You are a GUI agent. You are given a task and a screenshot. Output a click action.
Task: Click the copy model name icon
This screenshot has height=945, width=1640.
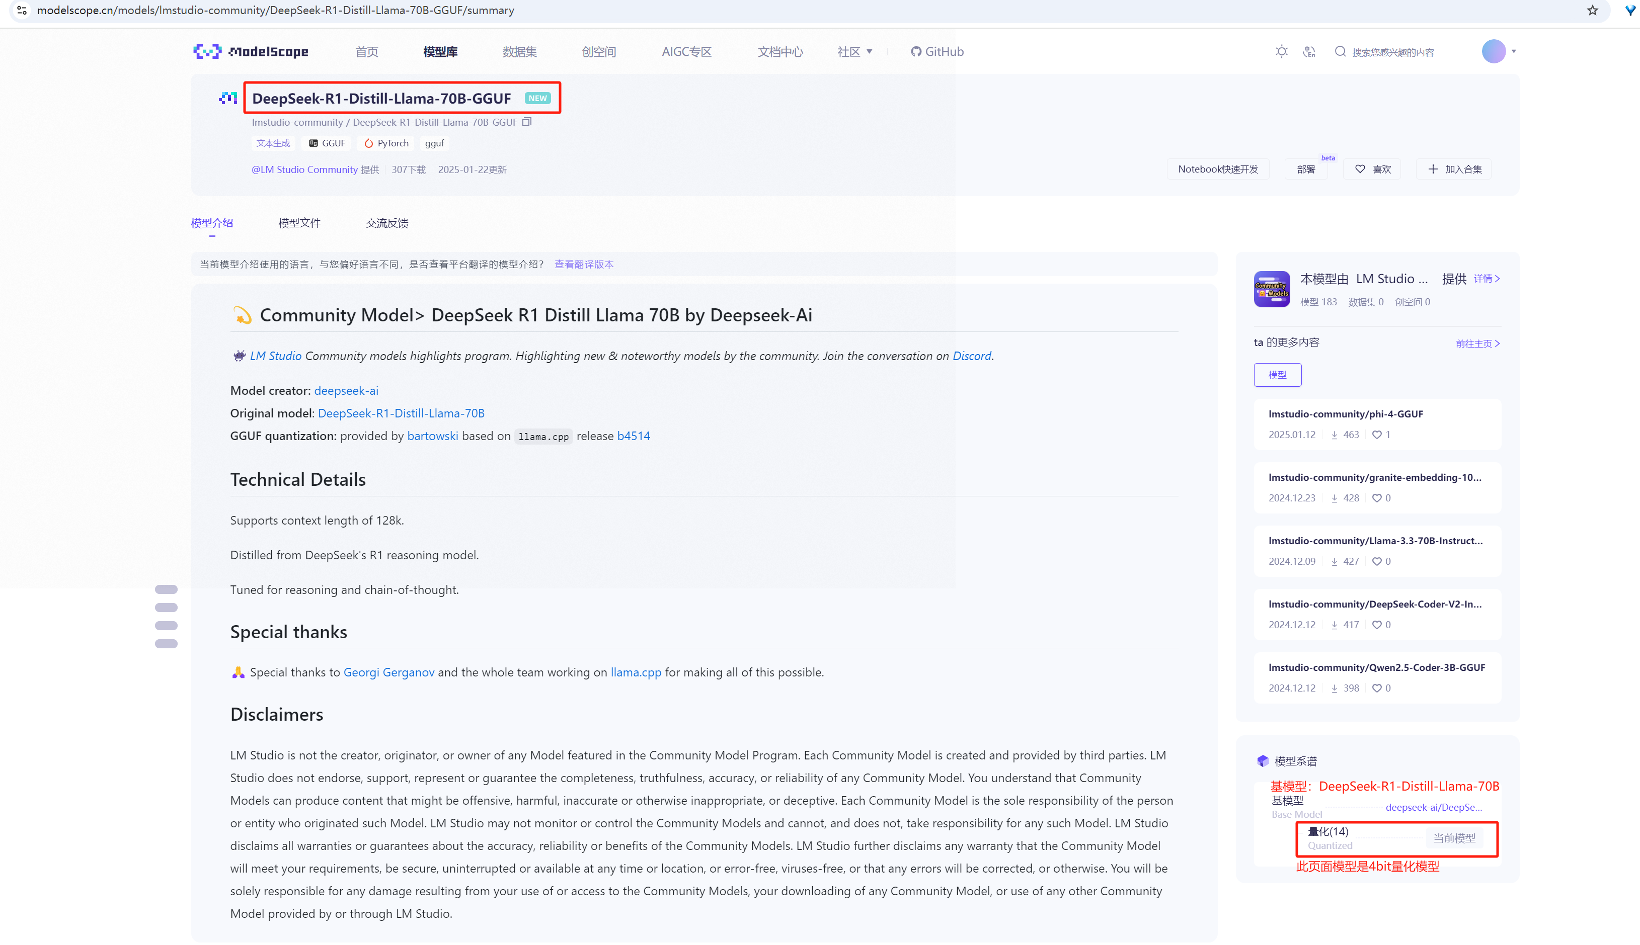coord(526,122)
